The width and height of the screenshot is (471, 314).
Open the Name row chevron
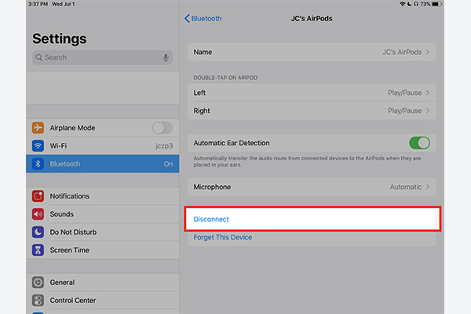[428, 52]
